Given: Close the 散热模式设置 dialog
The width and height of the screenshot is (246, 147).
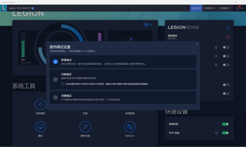Looking at the screenshot, I should 197,44.
